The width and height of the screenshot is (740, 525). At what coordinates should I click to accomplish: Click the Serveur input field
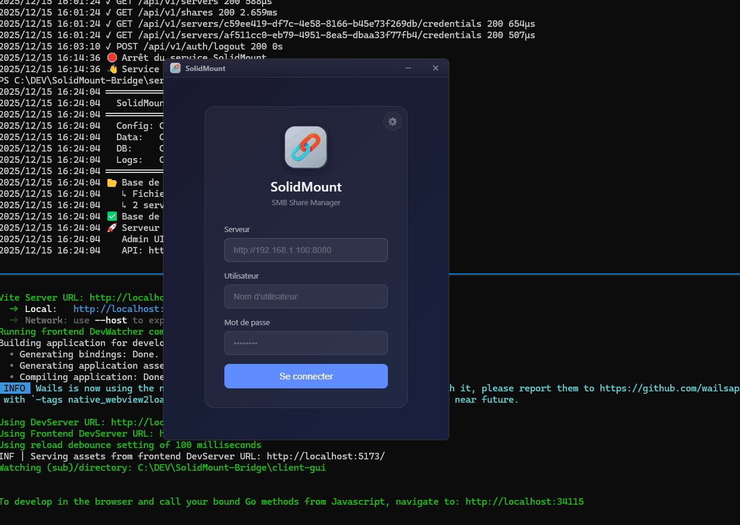(306, 250)
